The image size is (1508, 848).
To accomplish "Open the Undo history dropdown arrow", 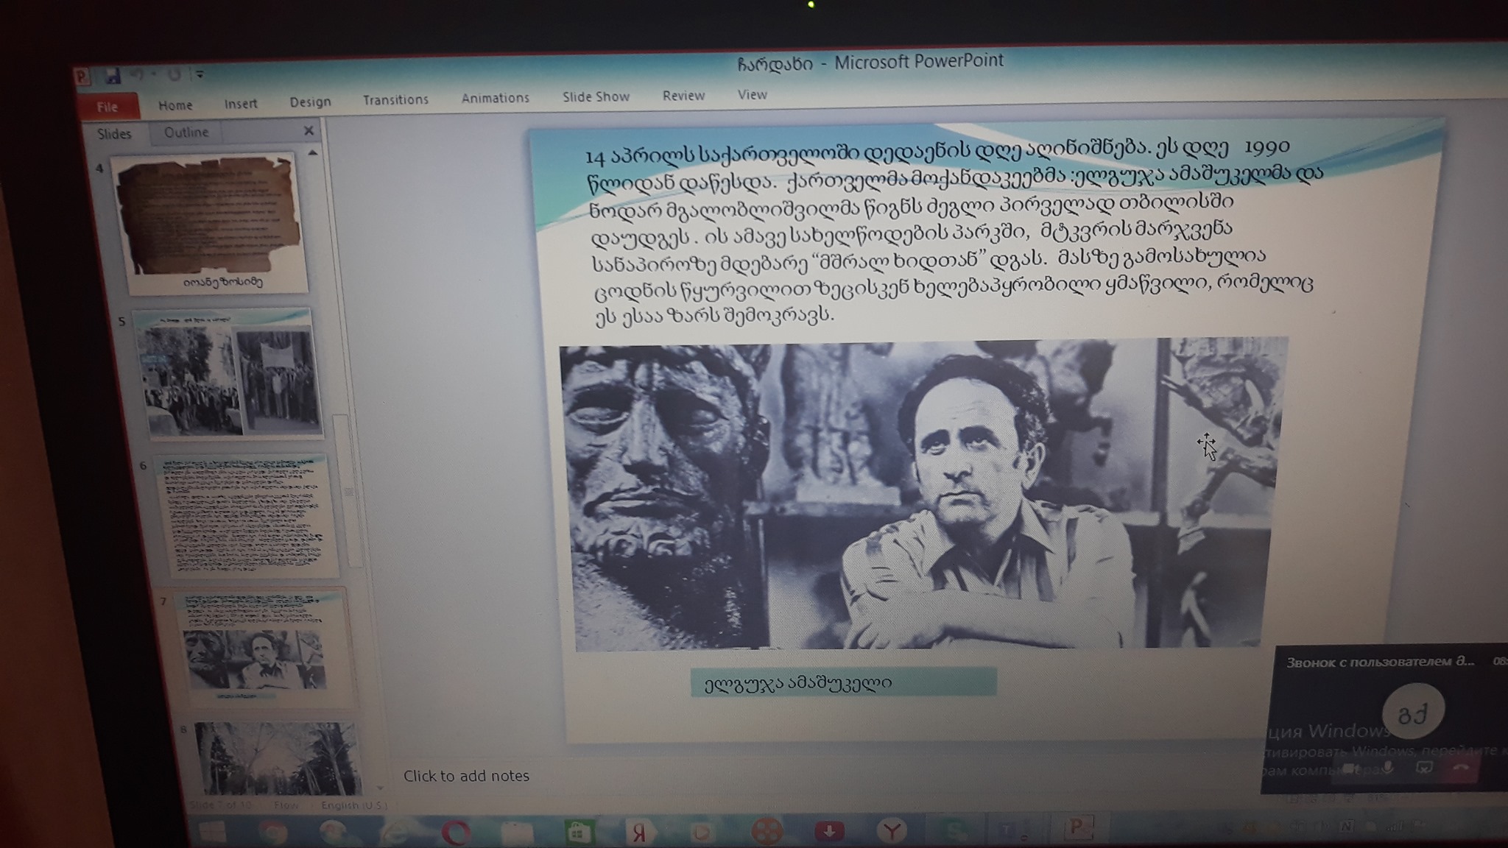I will click(154, 75).
